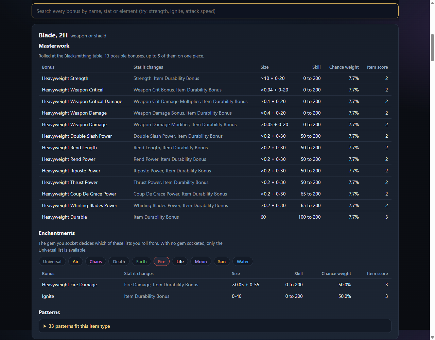Click Fire Damage, Item Durability Bonus stat
This screenshot has height=340, width=435.
[161, 285]
